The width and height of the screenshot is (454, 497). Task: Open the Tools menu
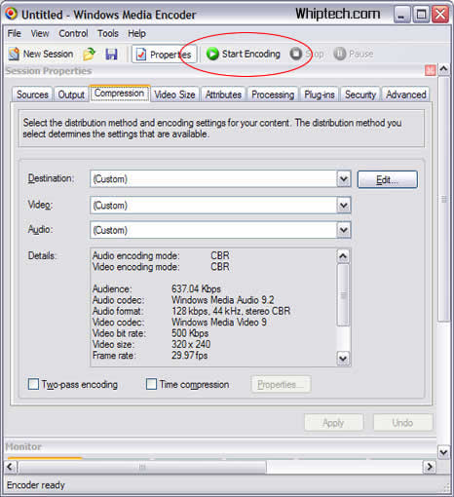click(x=108, y=33)
